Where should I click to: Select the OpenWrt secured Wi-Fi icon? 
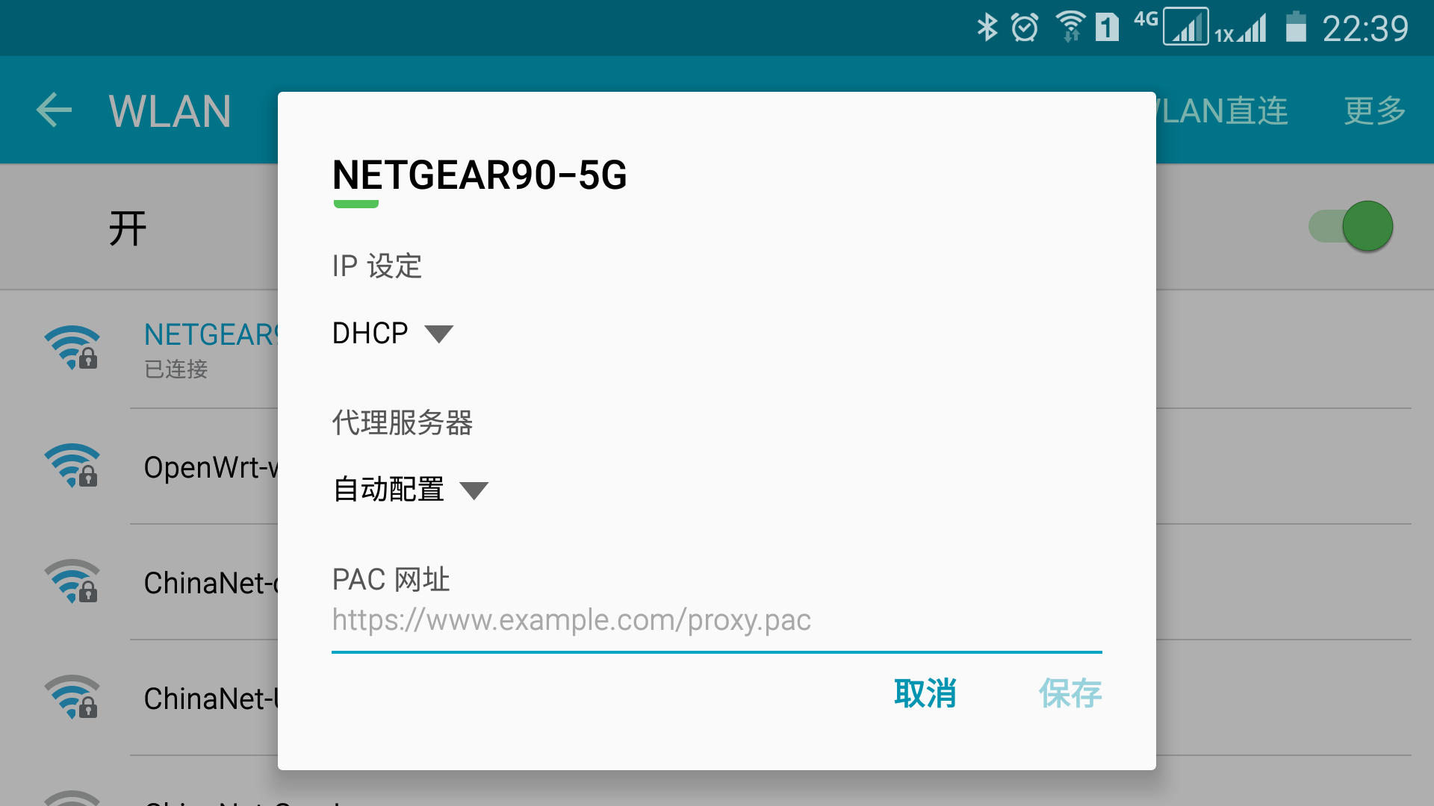(72, 466)
